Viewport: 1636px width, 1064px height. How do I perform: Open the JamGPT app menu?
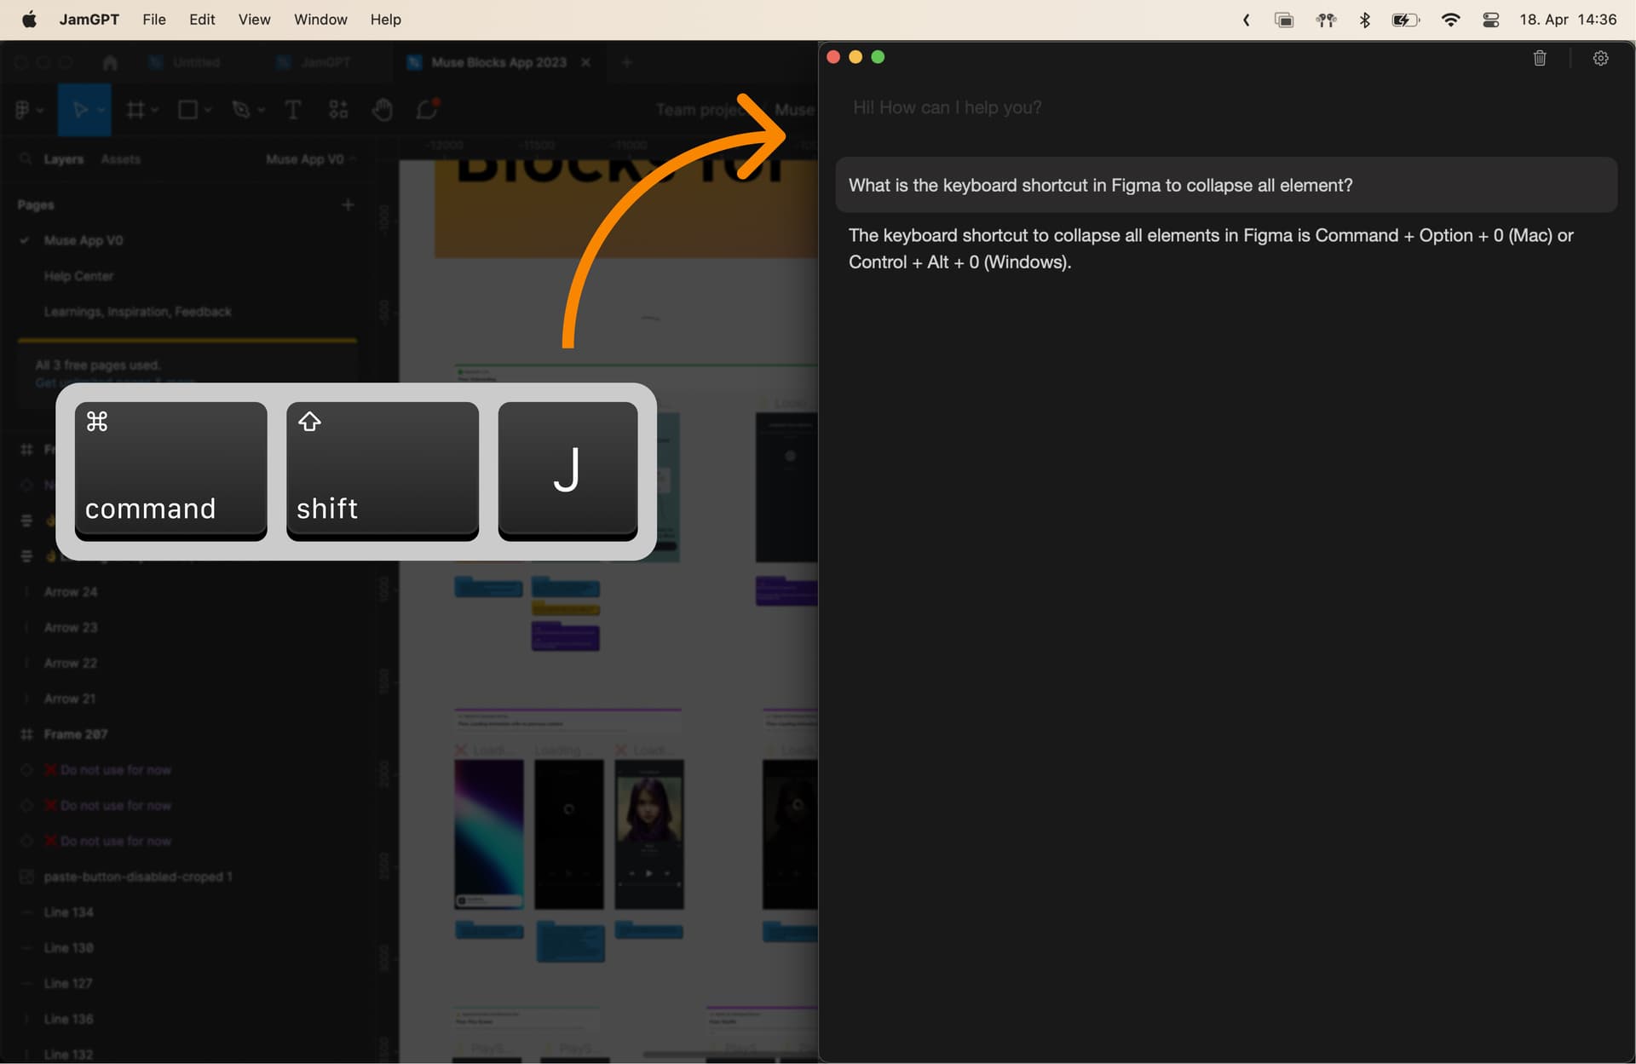(89, 19)
